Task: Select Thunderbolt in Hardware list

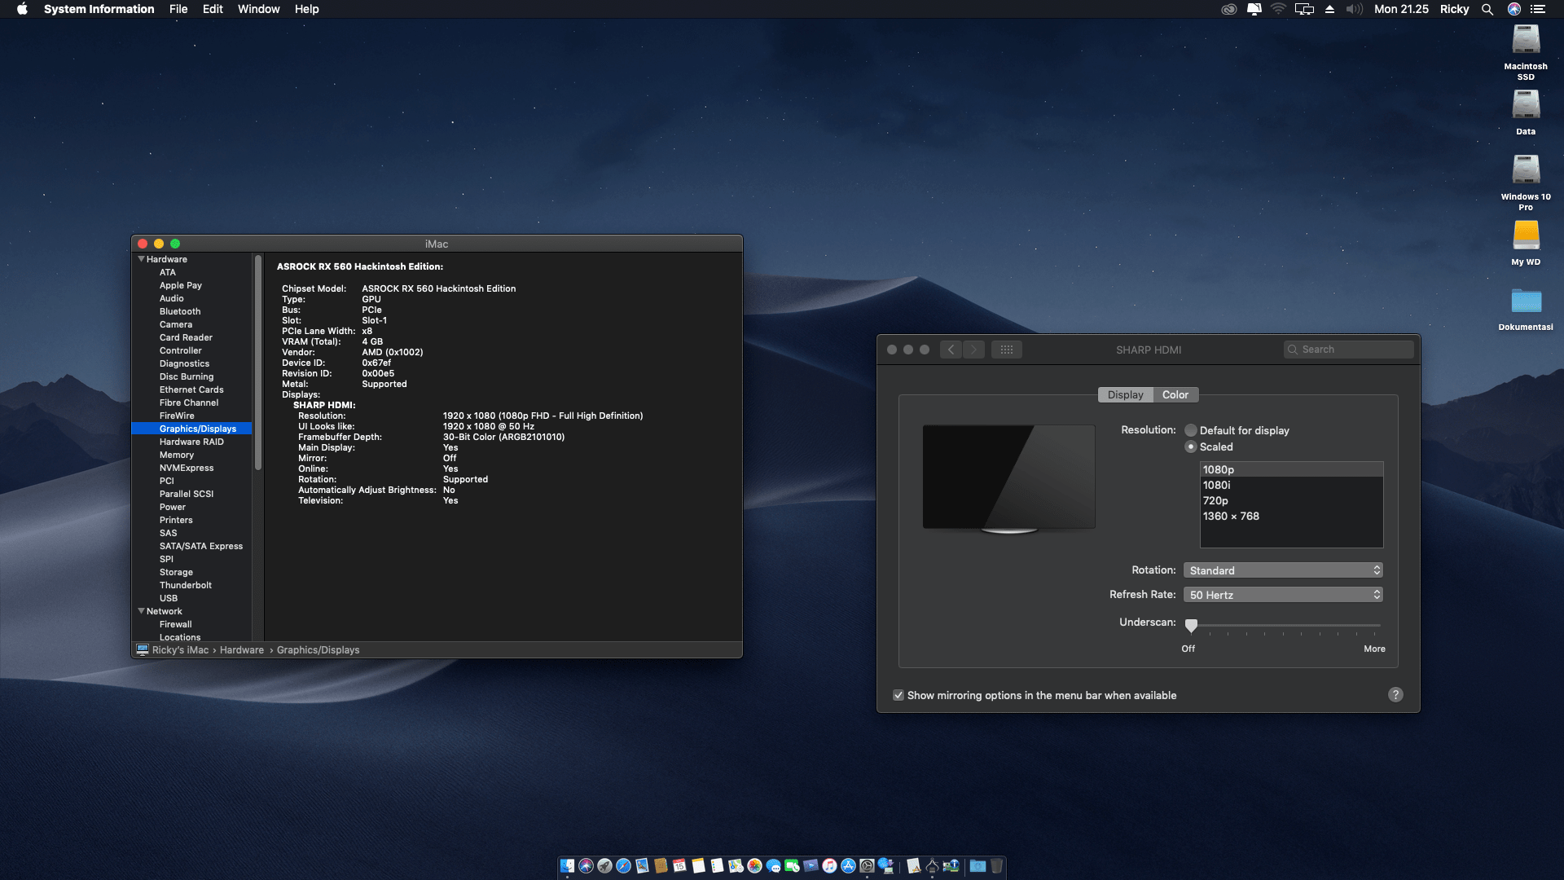Action: click(186, 585)
